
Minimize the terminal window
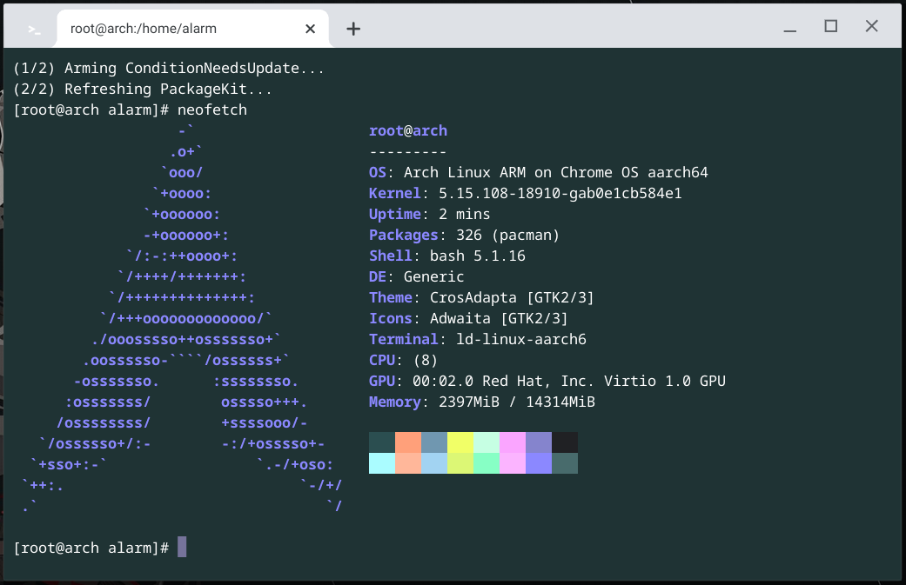pyautogui.click(x=790, y=29)
